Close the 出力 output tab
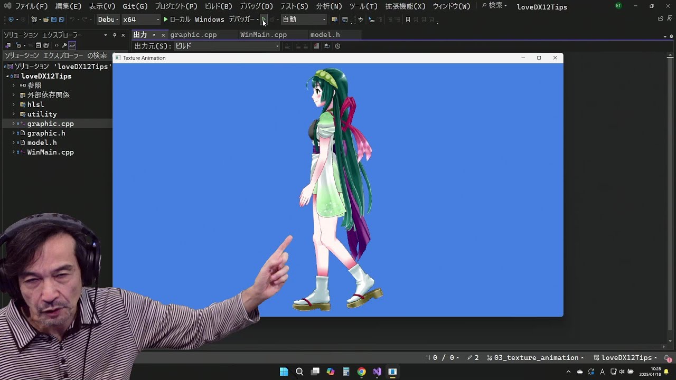Screen dimensions: 676x380 click(163, 35)
